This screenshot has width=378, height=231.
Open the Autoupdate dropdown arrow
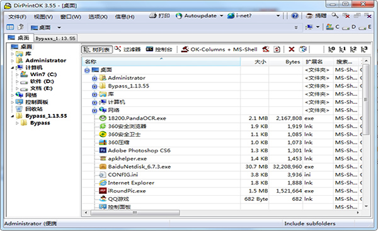[x=222, y=16]
